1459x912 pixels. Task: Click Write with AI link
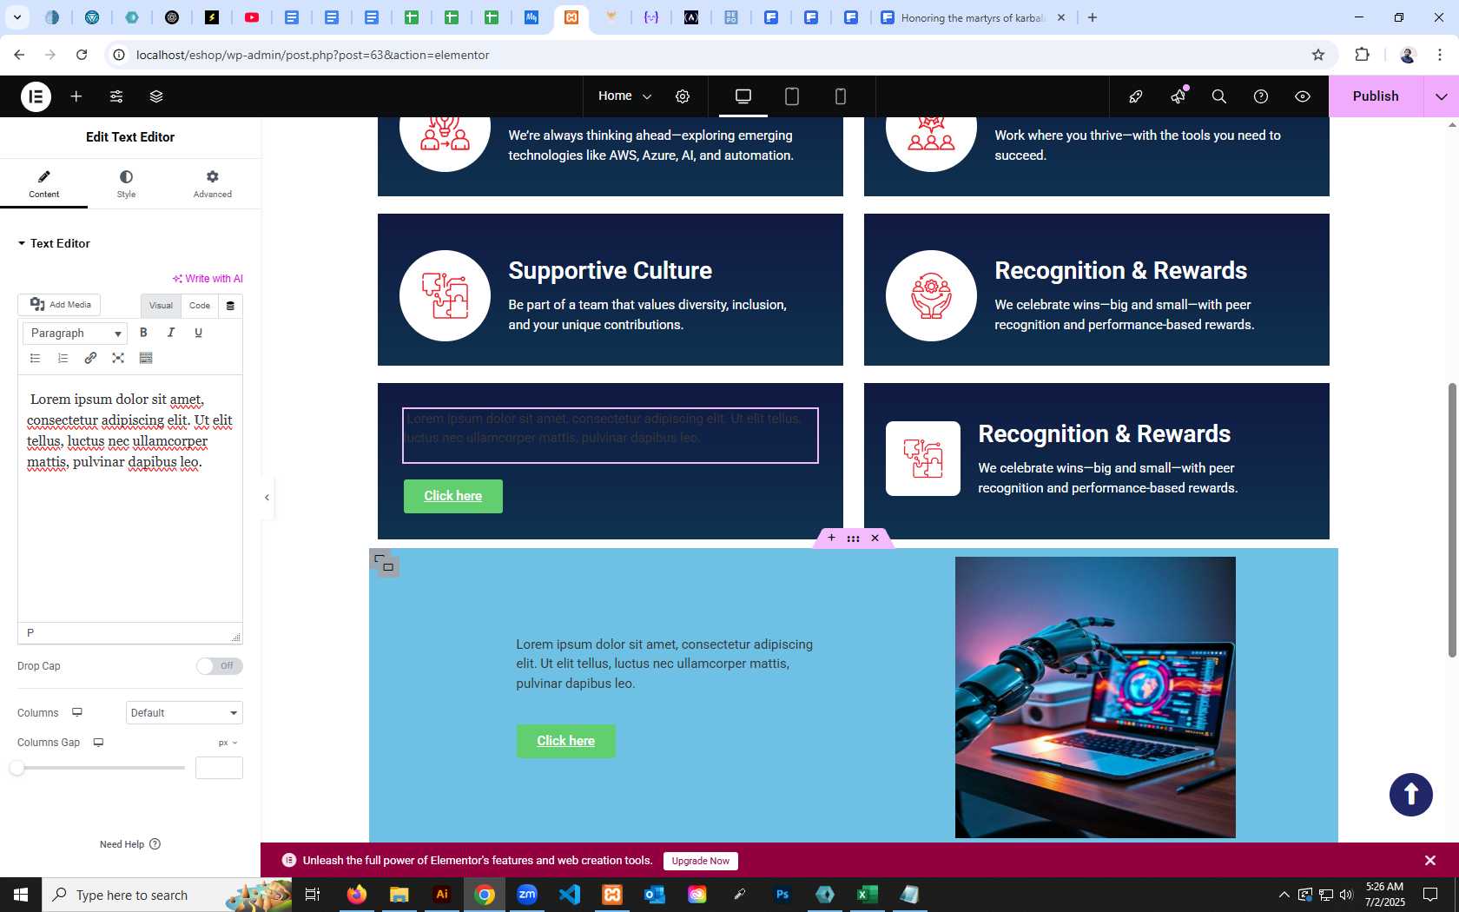pos(208,279)
